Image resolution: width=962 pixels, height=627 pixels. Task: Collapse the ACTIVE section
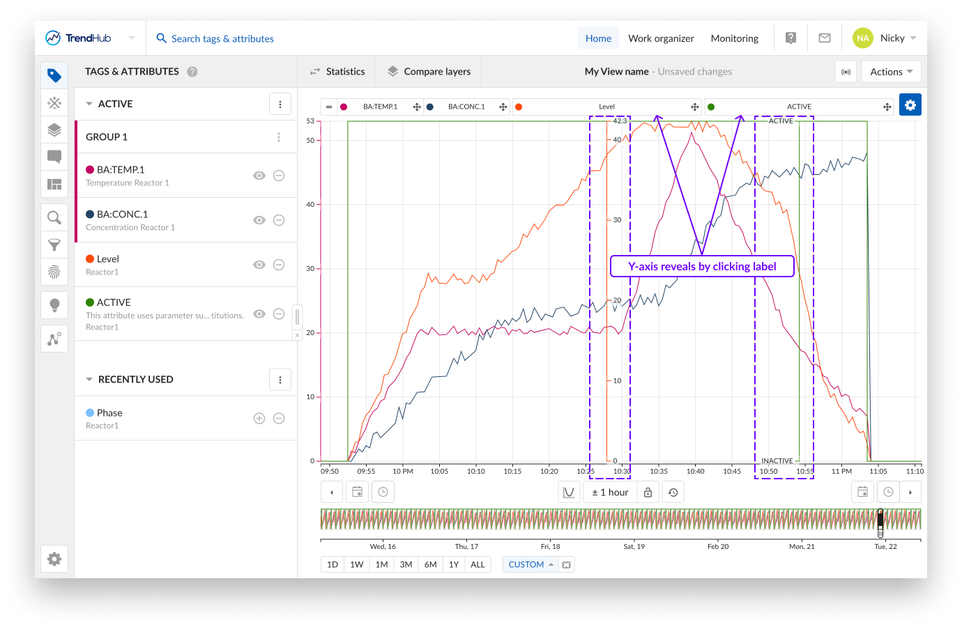89,104
